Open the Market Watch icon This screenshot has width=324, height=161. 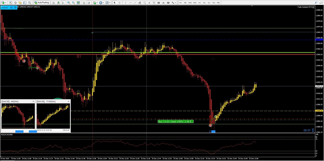(10, 3)
